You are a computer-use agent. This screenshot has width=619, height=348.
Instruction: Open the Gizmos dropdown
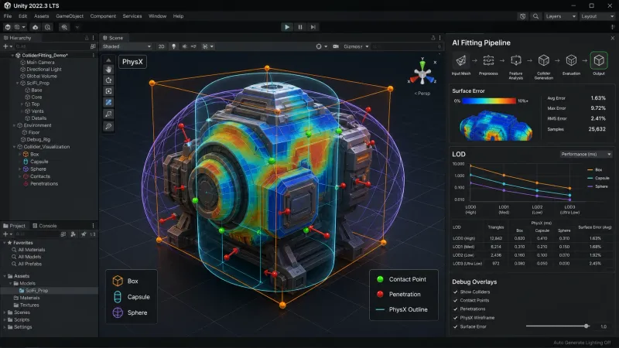356,46
